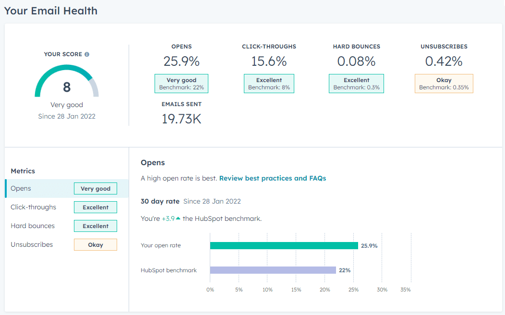
Task: Click the 25.9% opens percentage value
Action: pyautogui.click(x=181, y=61)
